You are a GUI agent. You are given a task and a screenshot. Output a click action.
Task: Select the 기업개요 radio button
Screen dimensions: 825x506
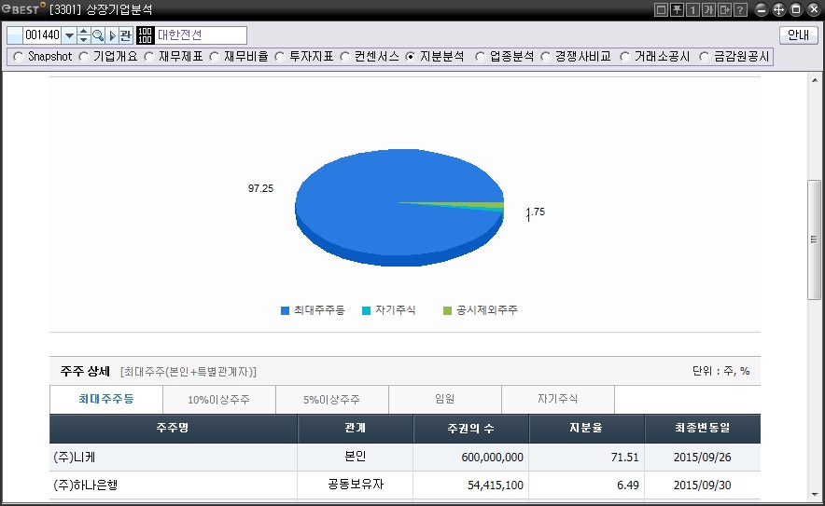coord(84,57)
